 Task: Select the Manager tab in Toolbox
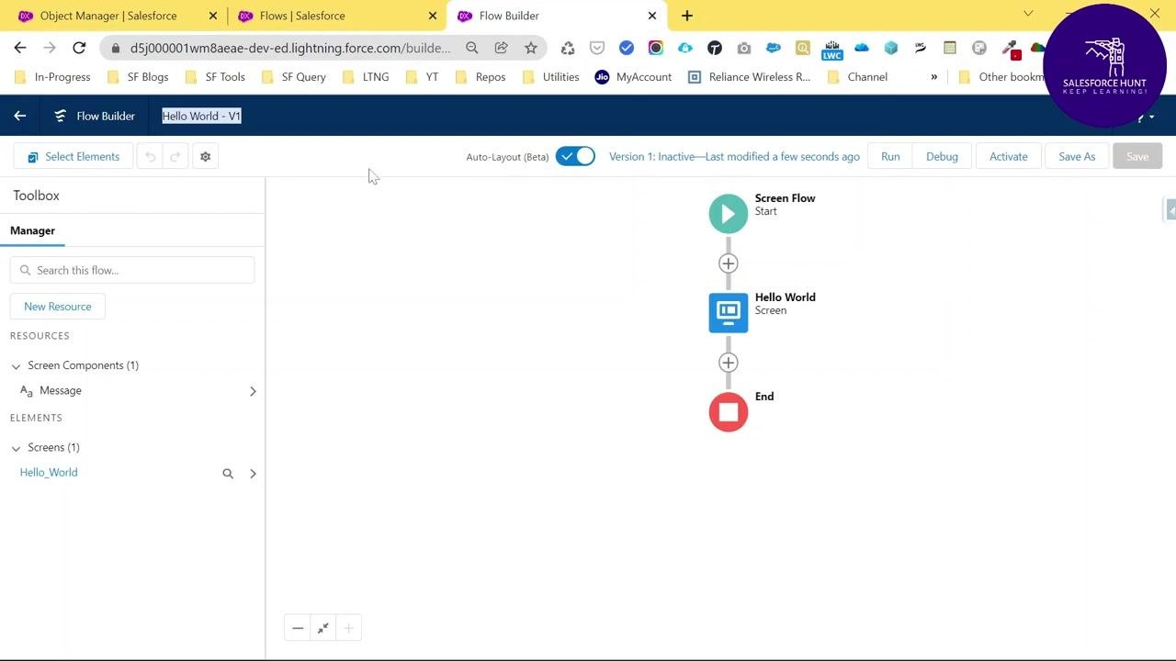pos(32,230)
